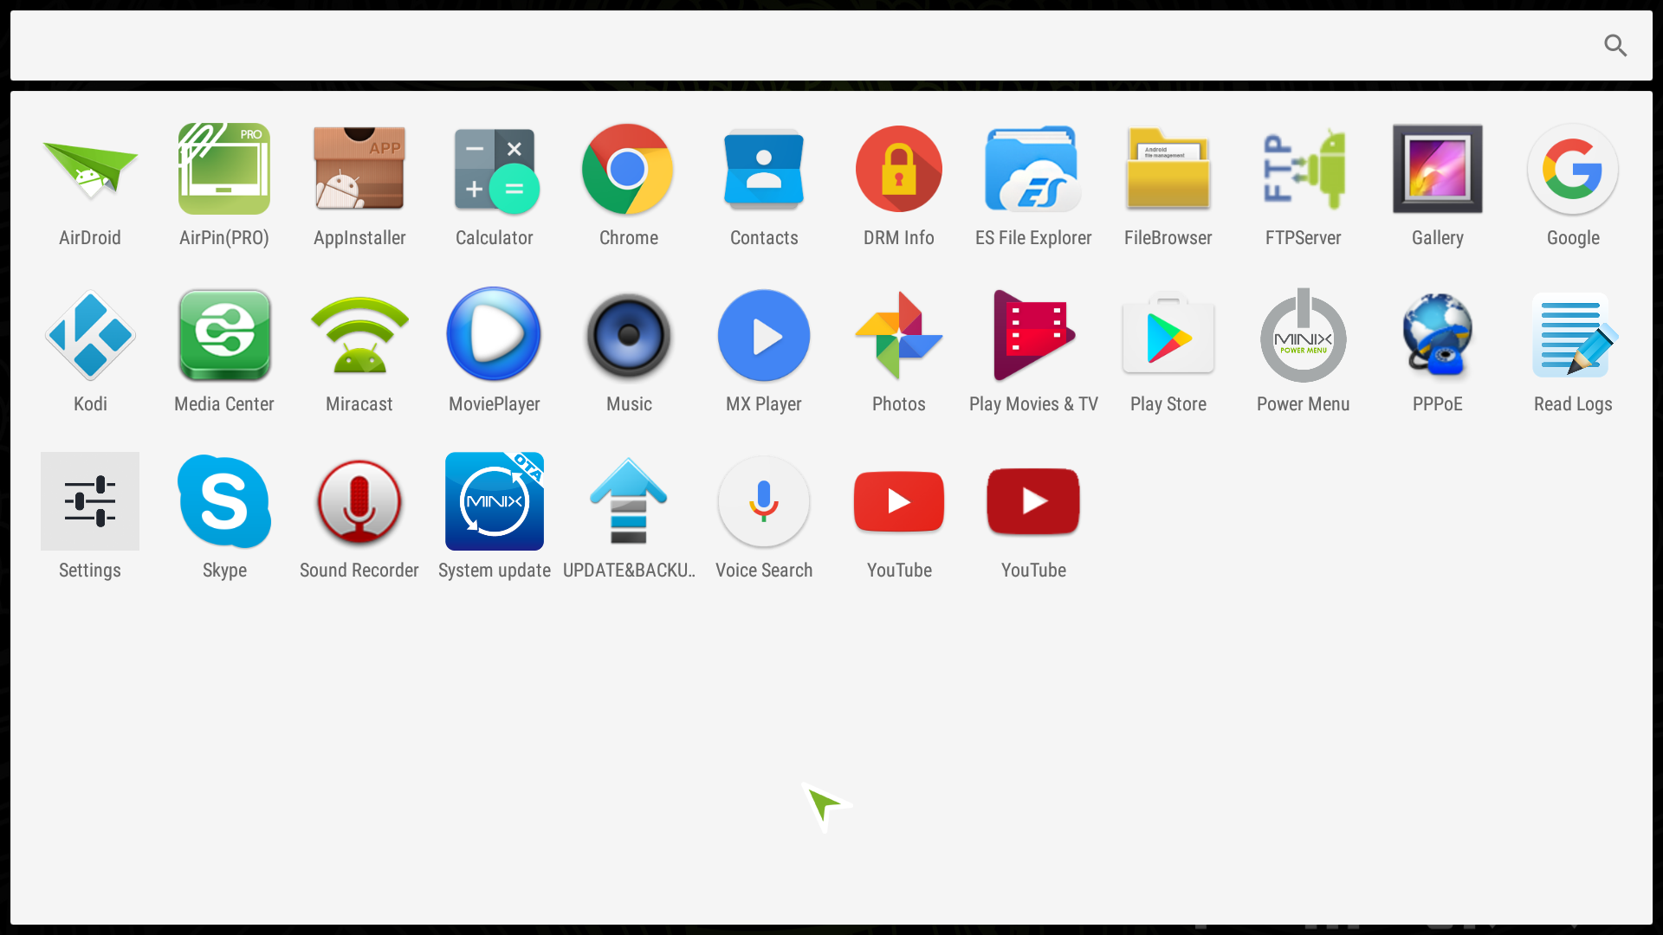Open AppInstaller
Image resolution: width=1663 pixels, height=935 pixels.
[x=359, y=170]
